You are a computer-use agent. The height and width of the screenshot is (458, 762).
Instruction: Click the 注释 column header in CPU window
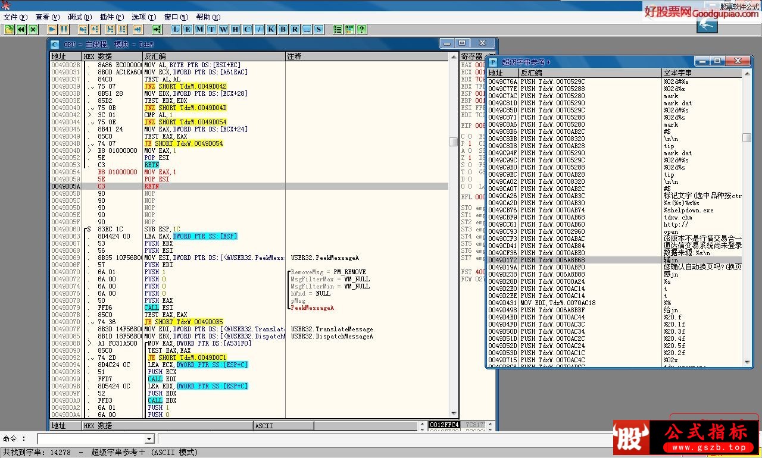(367, 57)
